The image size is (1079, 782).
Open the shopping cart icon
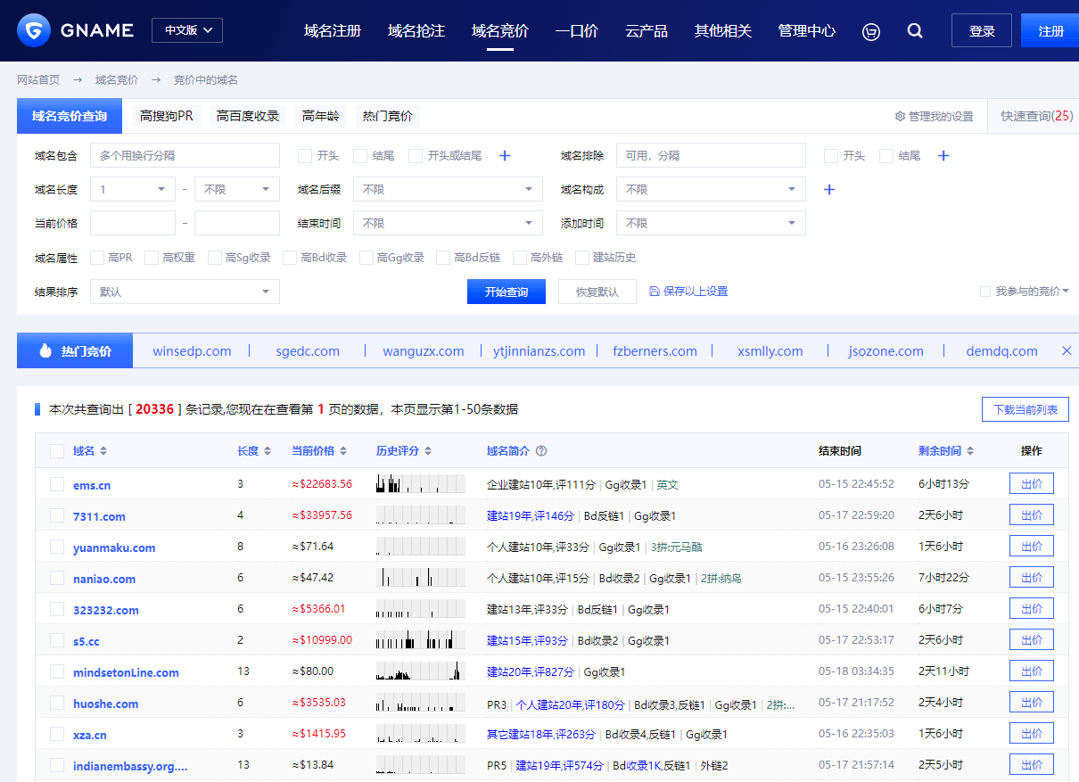tap(871, 31)
